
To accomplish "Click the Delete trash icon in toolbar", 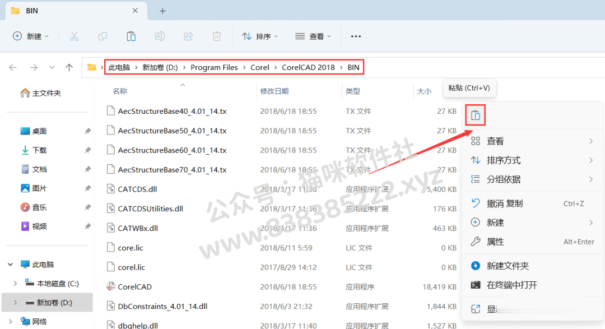I will click(217, 36).
